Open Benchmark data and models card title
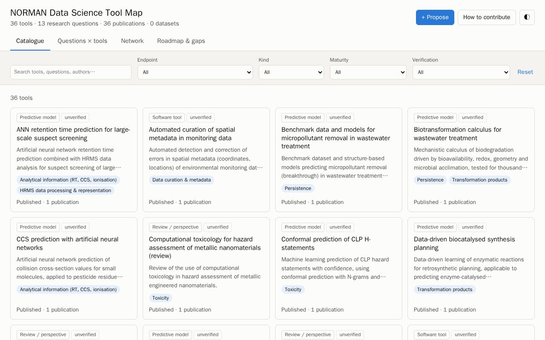 tap(336, 138)
